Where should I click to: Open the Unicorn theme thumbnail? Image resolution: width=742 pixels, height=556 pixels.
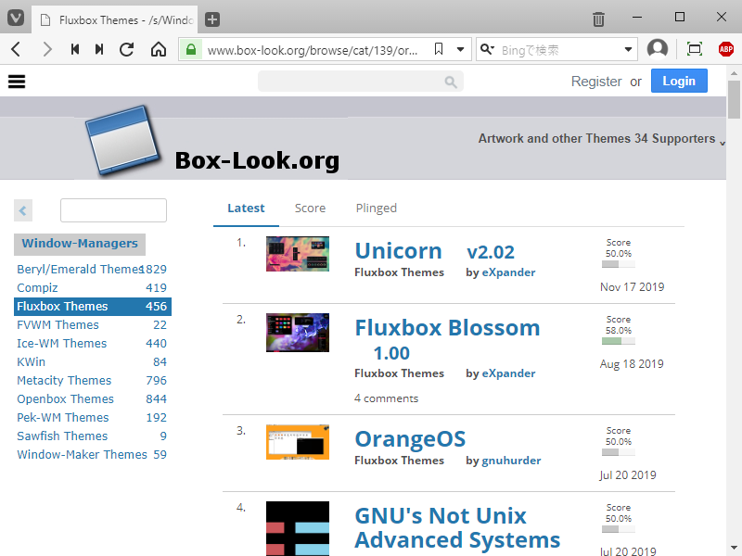coord(298,254)
